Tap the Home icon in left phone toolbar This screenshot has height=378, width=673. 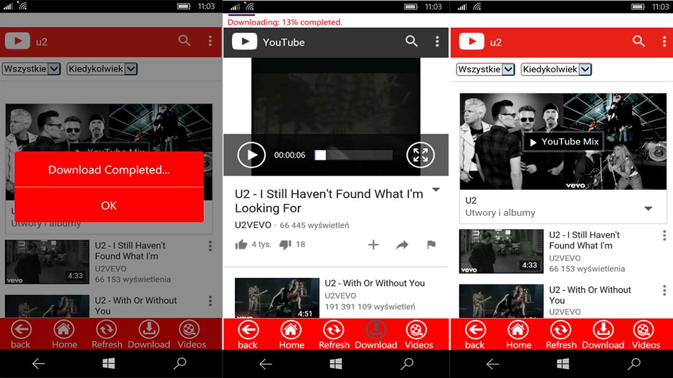click(x=64, y=330)
